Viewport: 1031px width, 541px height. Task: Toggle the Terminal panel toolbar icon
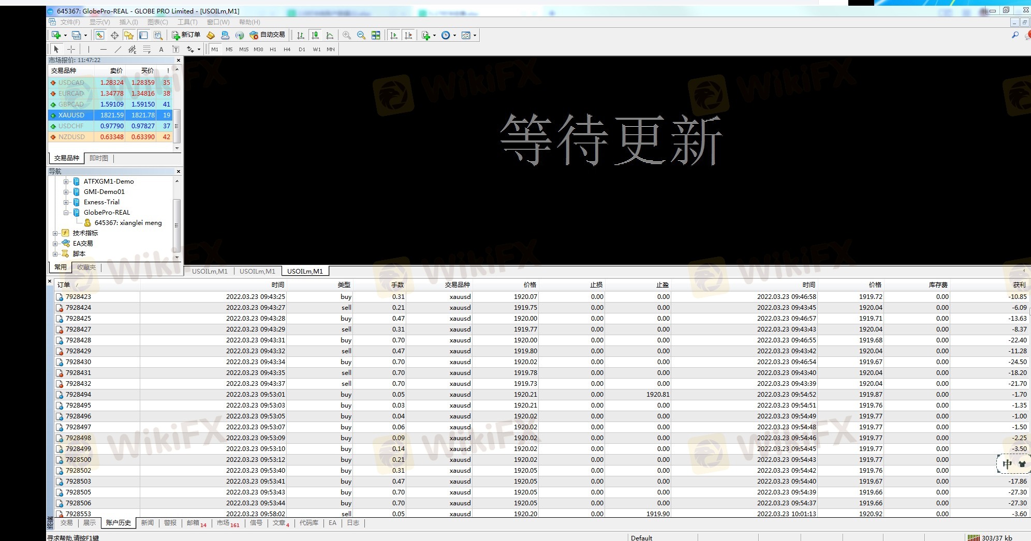click(x=143, y=35)
